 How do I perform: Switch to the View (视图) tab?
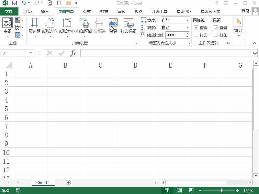[139, 11]
